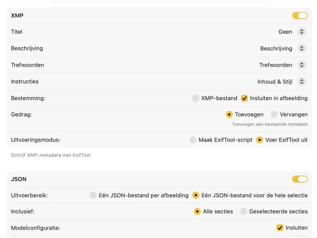Choose Voer ExifTool uit option
Image resolution: width=317 pixels, height=238 pixels.
260,140
